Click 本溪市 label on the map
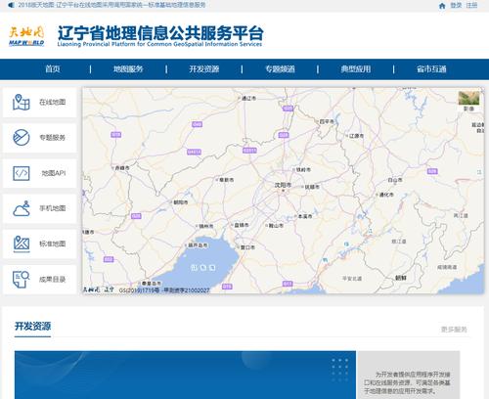This screenshot has height=399, width=489. 305,216
